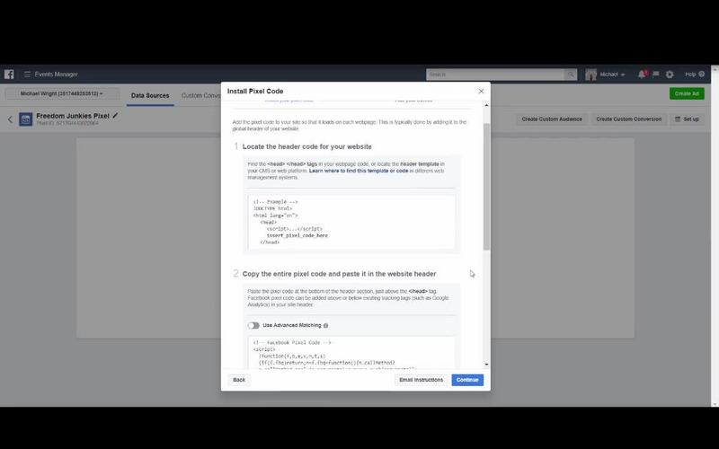Image resolution: width=719 pixels, height=449 pixels.
Task: Open the pages flag icon in top bar
Action: coord(656,75)
